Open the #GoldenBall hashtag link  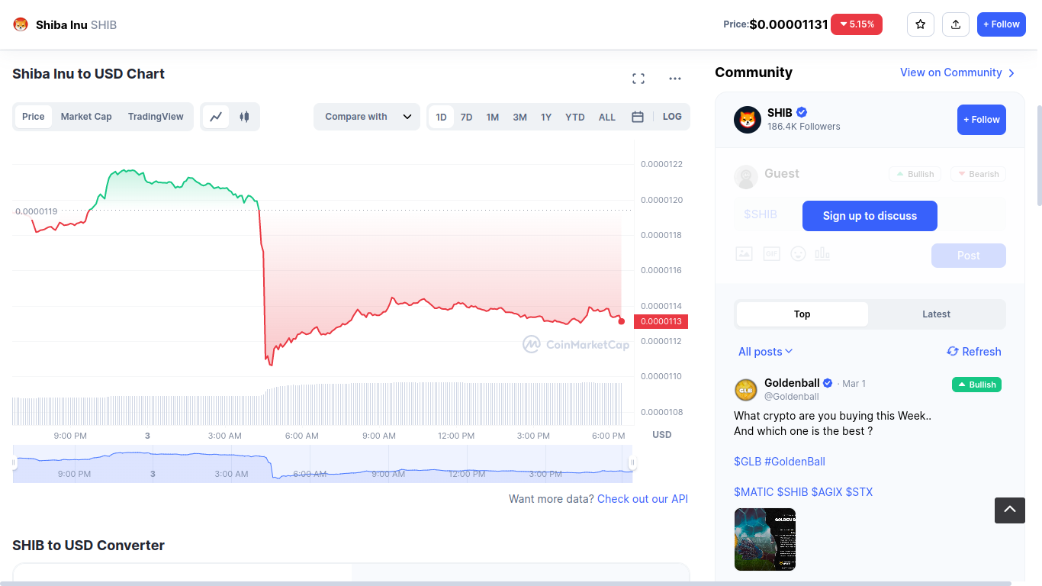pos(795,462)
